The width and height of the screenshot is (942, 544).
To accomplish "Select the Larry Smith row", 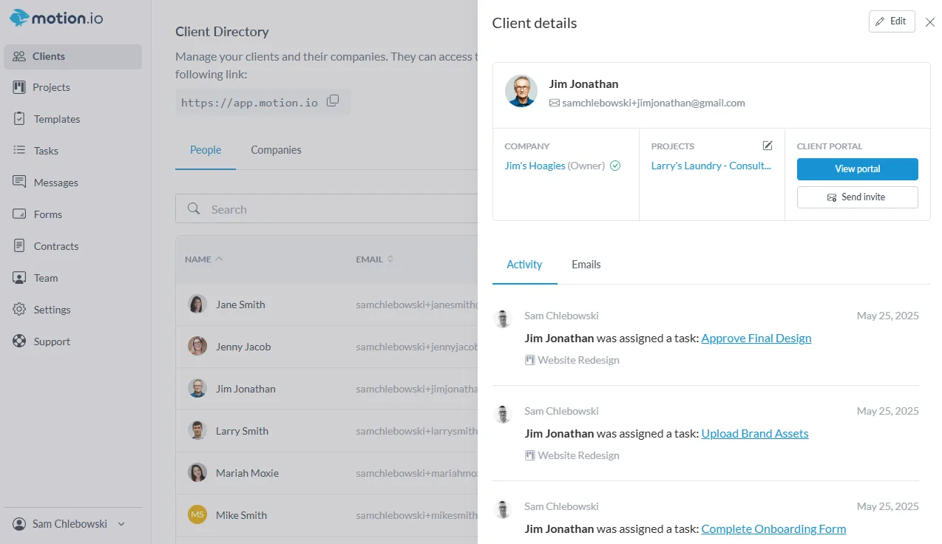I will (x=327, y=431).
